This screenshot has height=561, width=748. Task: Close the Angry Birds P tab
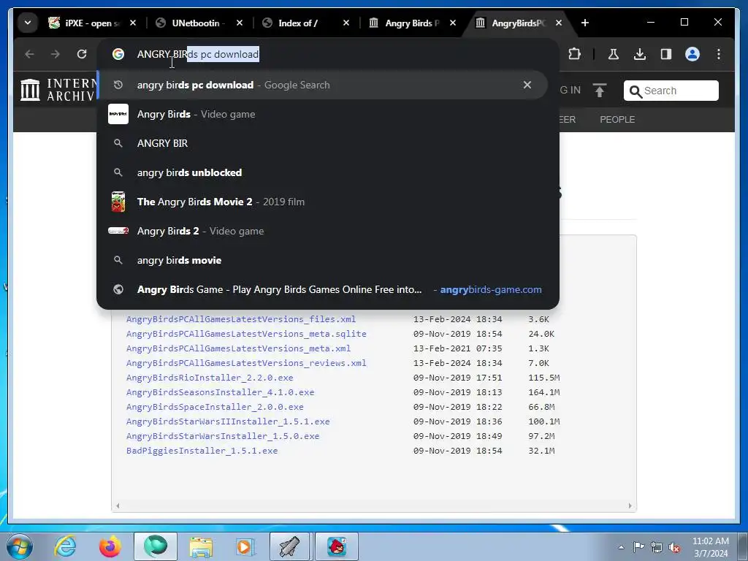[453, 23]
